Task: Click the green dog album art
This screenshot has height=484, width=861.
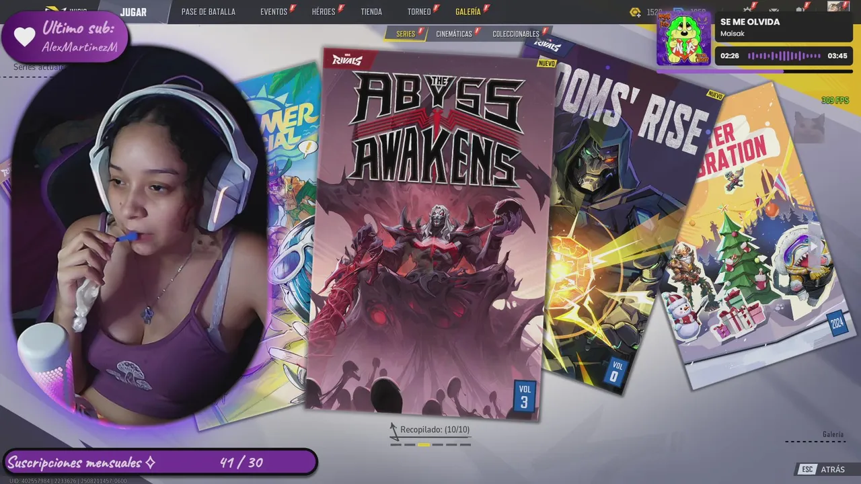Action: coord(683,39)
